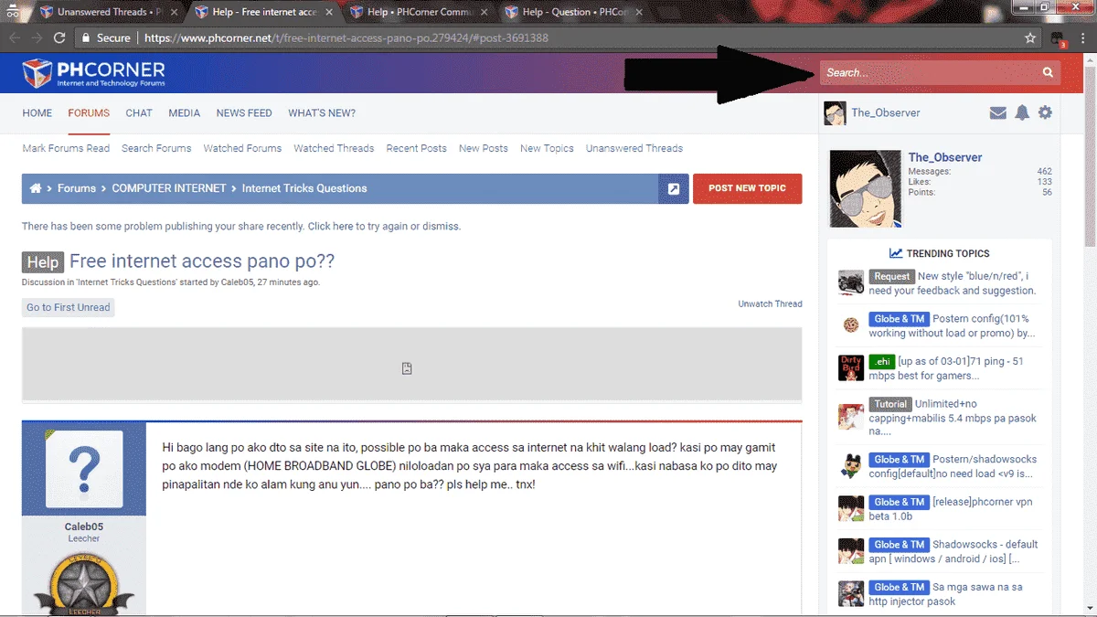Click motorcycle avatar beside New style topic

(x=851, y=282)
